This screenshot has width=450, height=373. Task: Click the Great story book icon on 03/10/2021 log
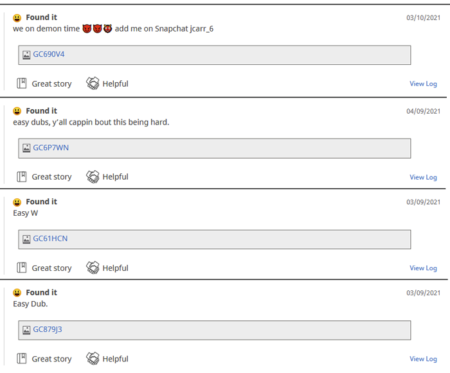tap(21, 83)
